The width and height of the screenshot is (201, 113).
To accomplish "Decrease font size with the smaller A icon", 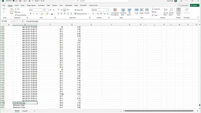I will 54,10.
